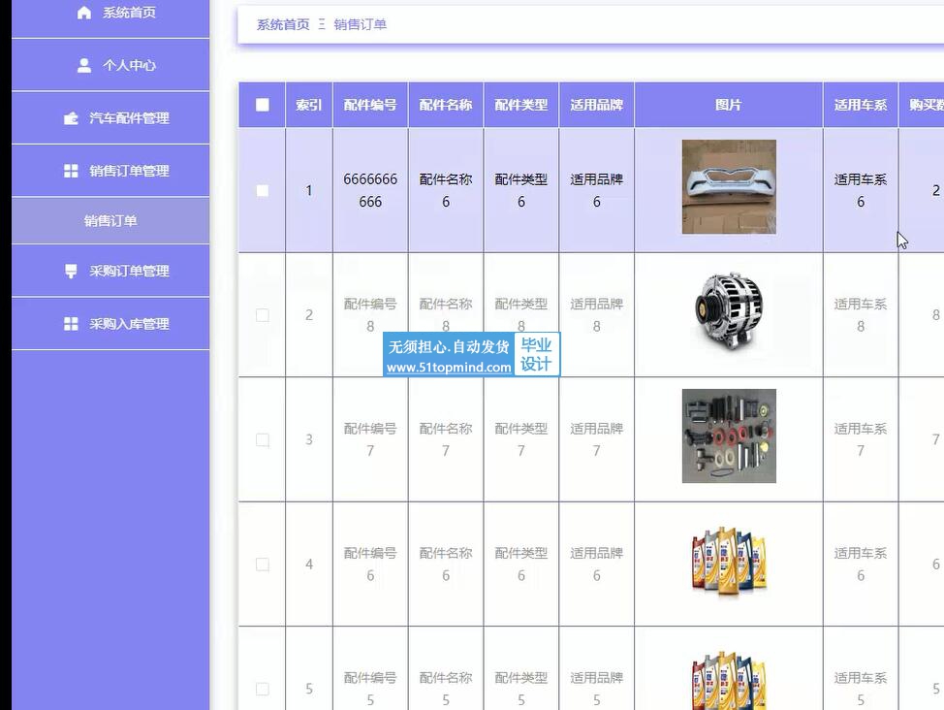Check the checkbox for row index 1
944x710 pixels.
[263, 191]
